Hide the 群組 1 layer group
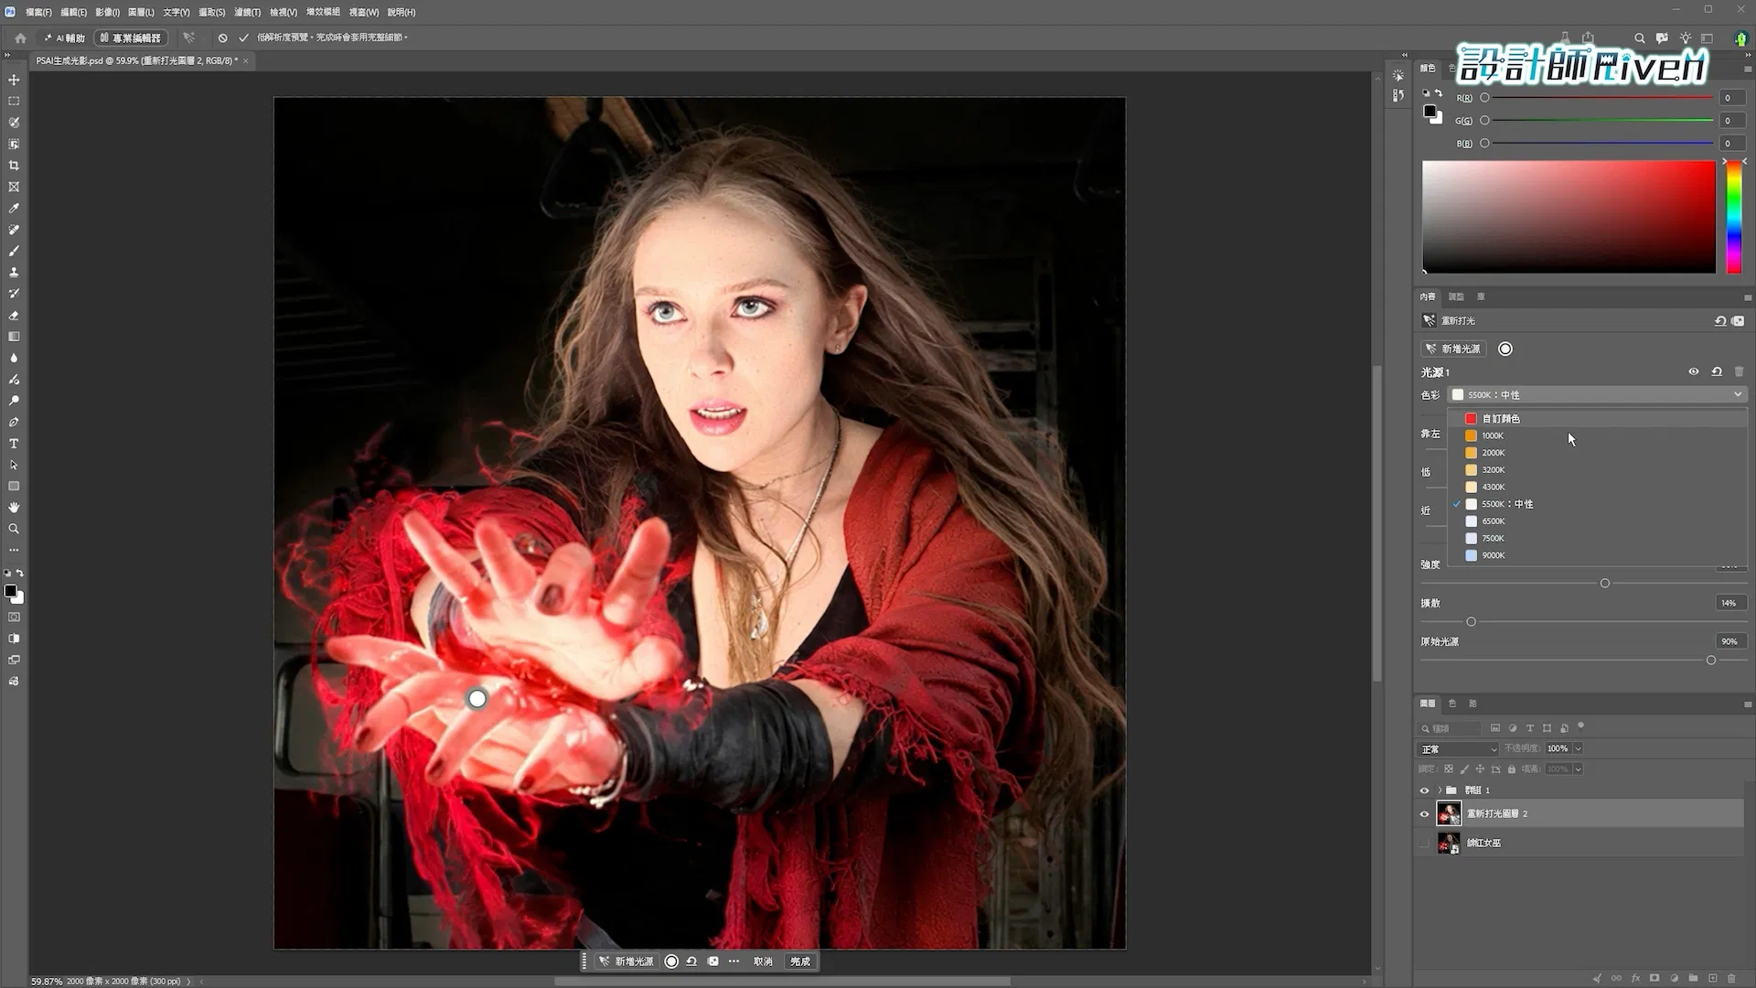Screen dimensions: 1756x988 pyautogui.click(x=1424, y=790)
